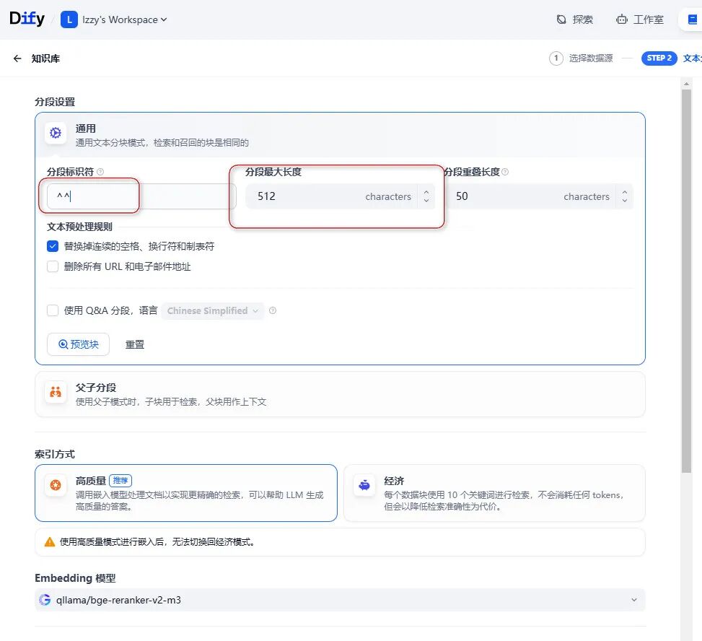Select the 通用 general chunking mode card
The height and width of the screenshot is (641, 702).
click(340, 135)
